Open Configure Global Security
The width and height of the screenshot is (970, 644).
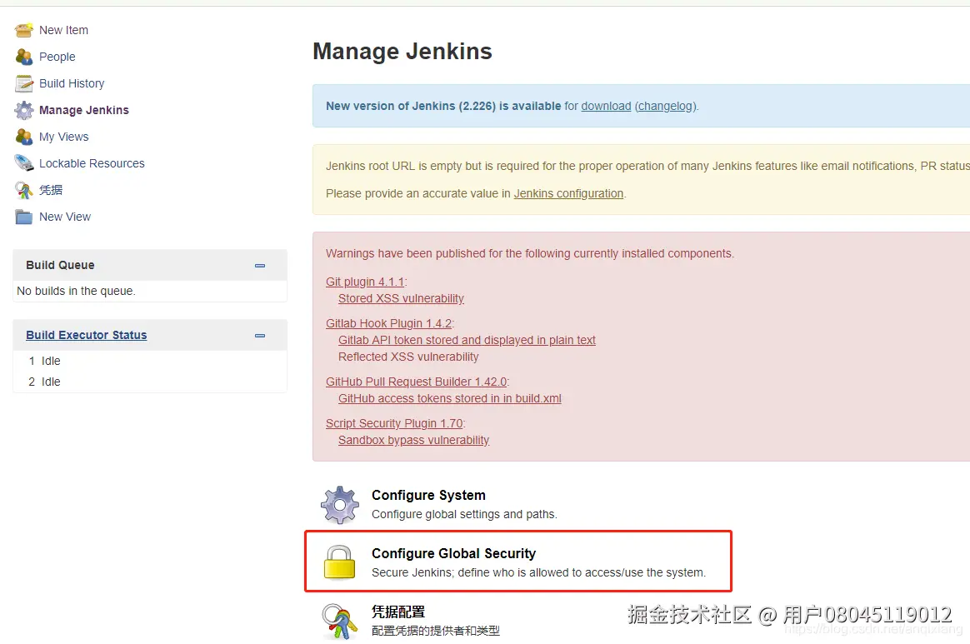click(453, 553)
